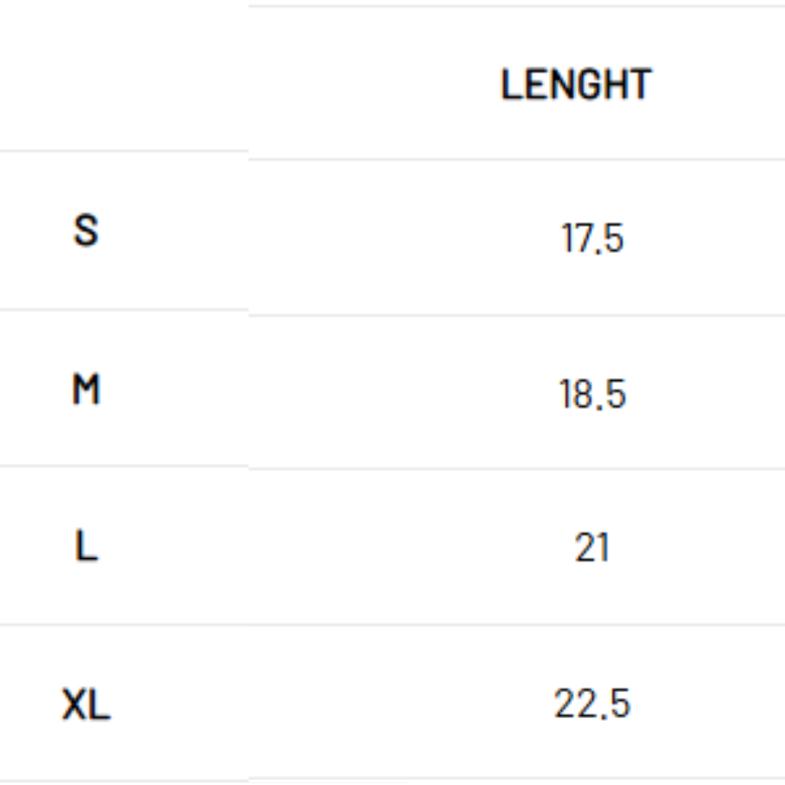Image resolution: width=785 pixels, height=785 pixels.
Task: Click the 17.5 length value
Action: 592,238
